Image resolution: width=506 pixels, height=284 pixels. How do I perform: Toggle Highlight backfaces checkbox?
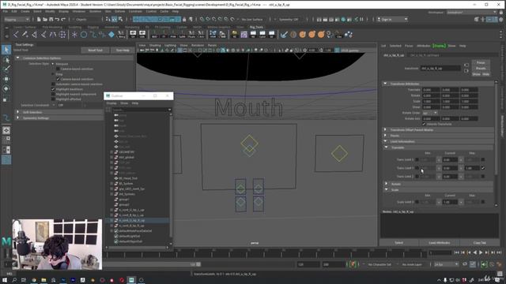click(x=53, y=89)
